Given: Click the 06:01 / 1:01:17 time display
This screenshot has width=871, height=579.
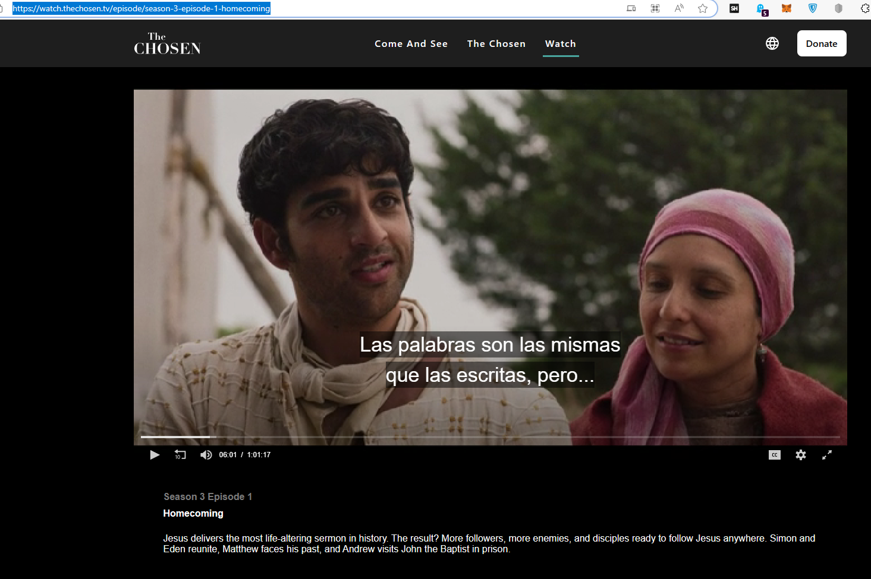Looking at the screenshot, I should coord(245,455).
